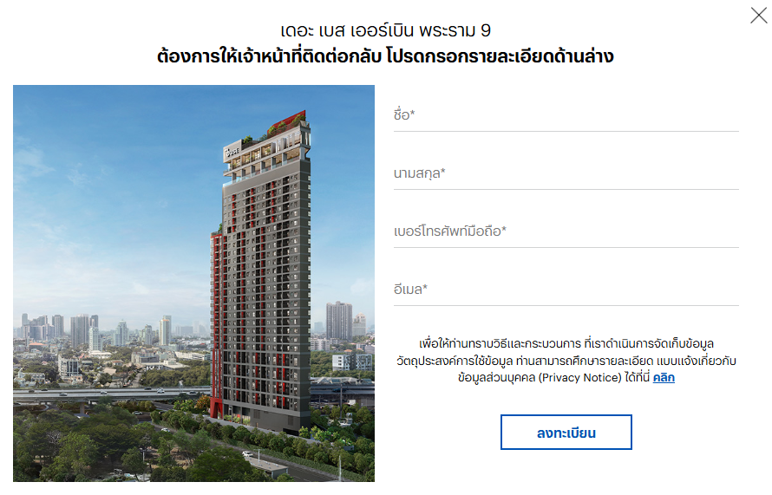Image resolution: width=772 pixels, height=495 pixels.
Task: Click the condo tower rendering image
Action: [x=193, y=283]
